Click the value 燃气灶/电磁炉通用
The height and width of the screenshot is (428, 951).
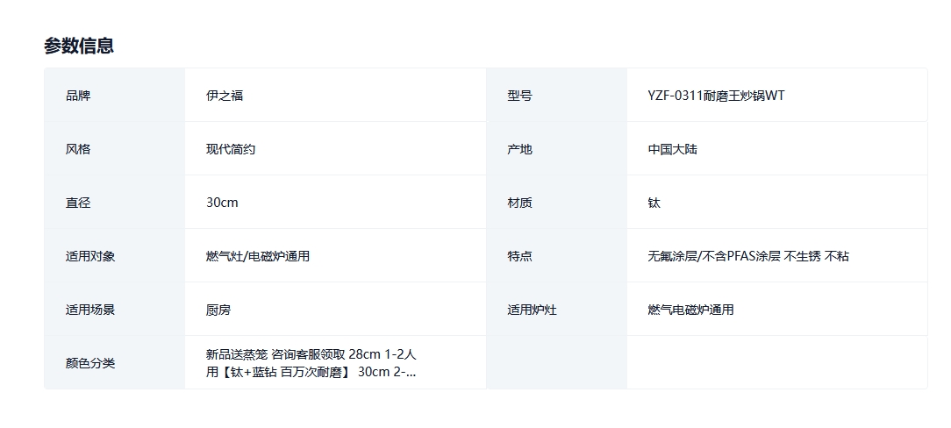pos(258,256)
